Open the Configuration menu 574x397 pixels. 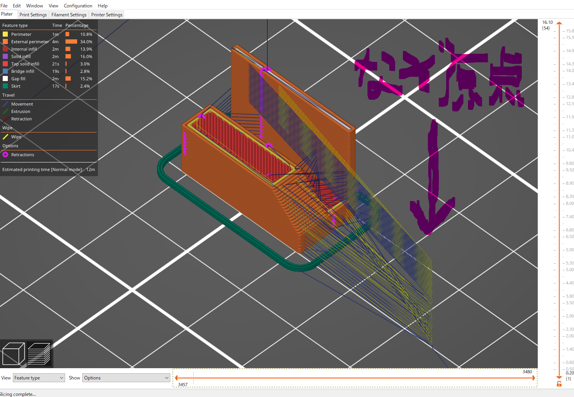click(78, 6)
